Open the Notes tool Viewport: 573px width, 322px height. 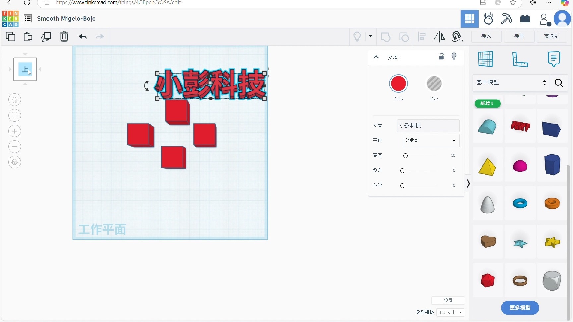click(x=554, y=59)
